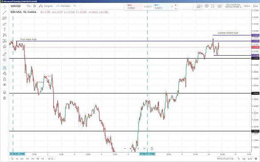Viewport: 260px width, 162px height.
Task: Click the order quantity field
Action: 172,7
